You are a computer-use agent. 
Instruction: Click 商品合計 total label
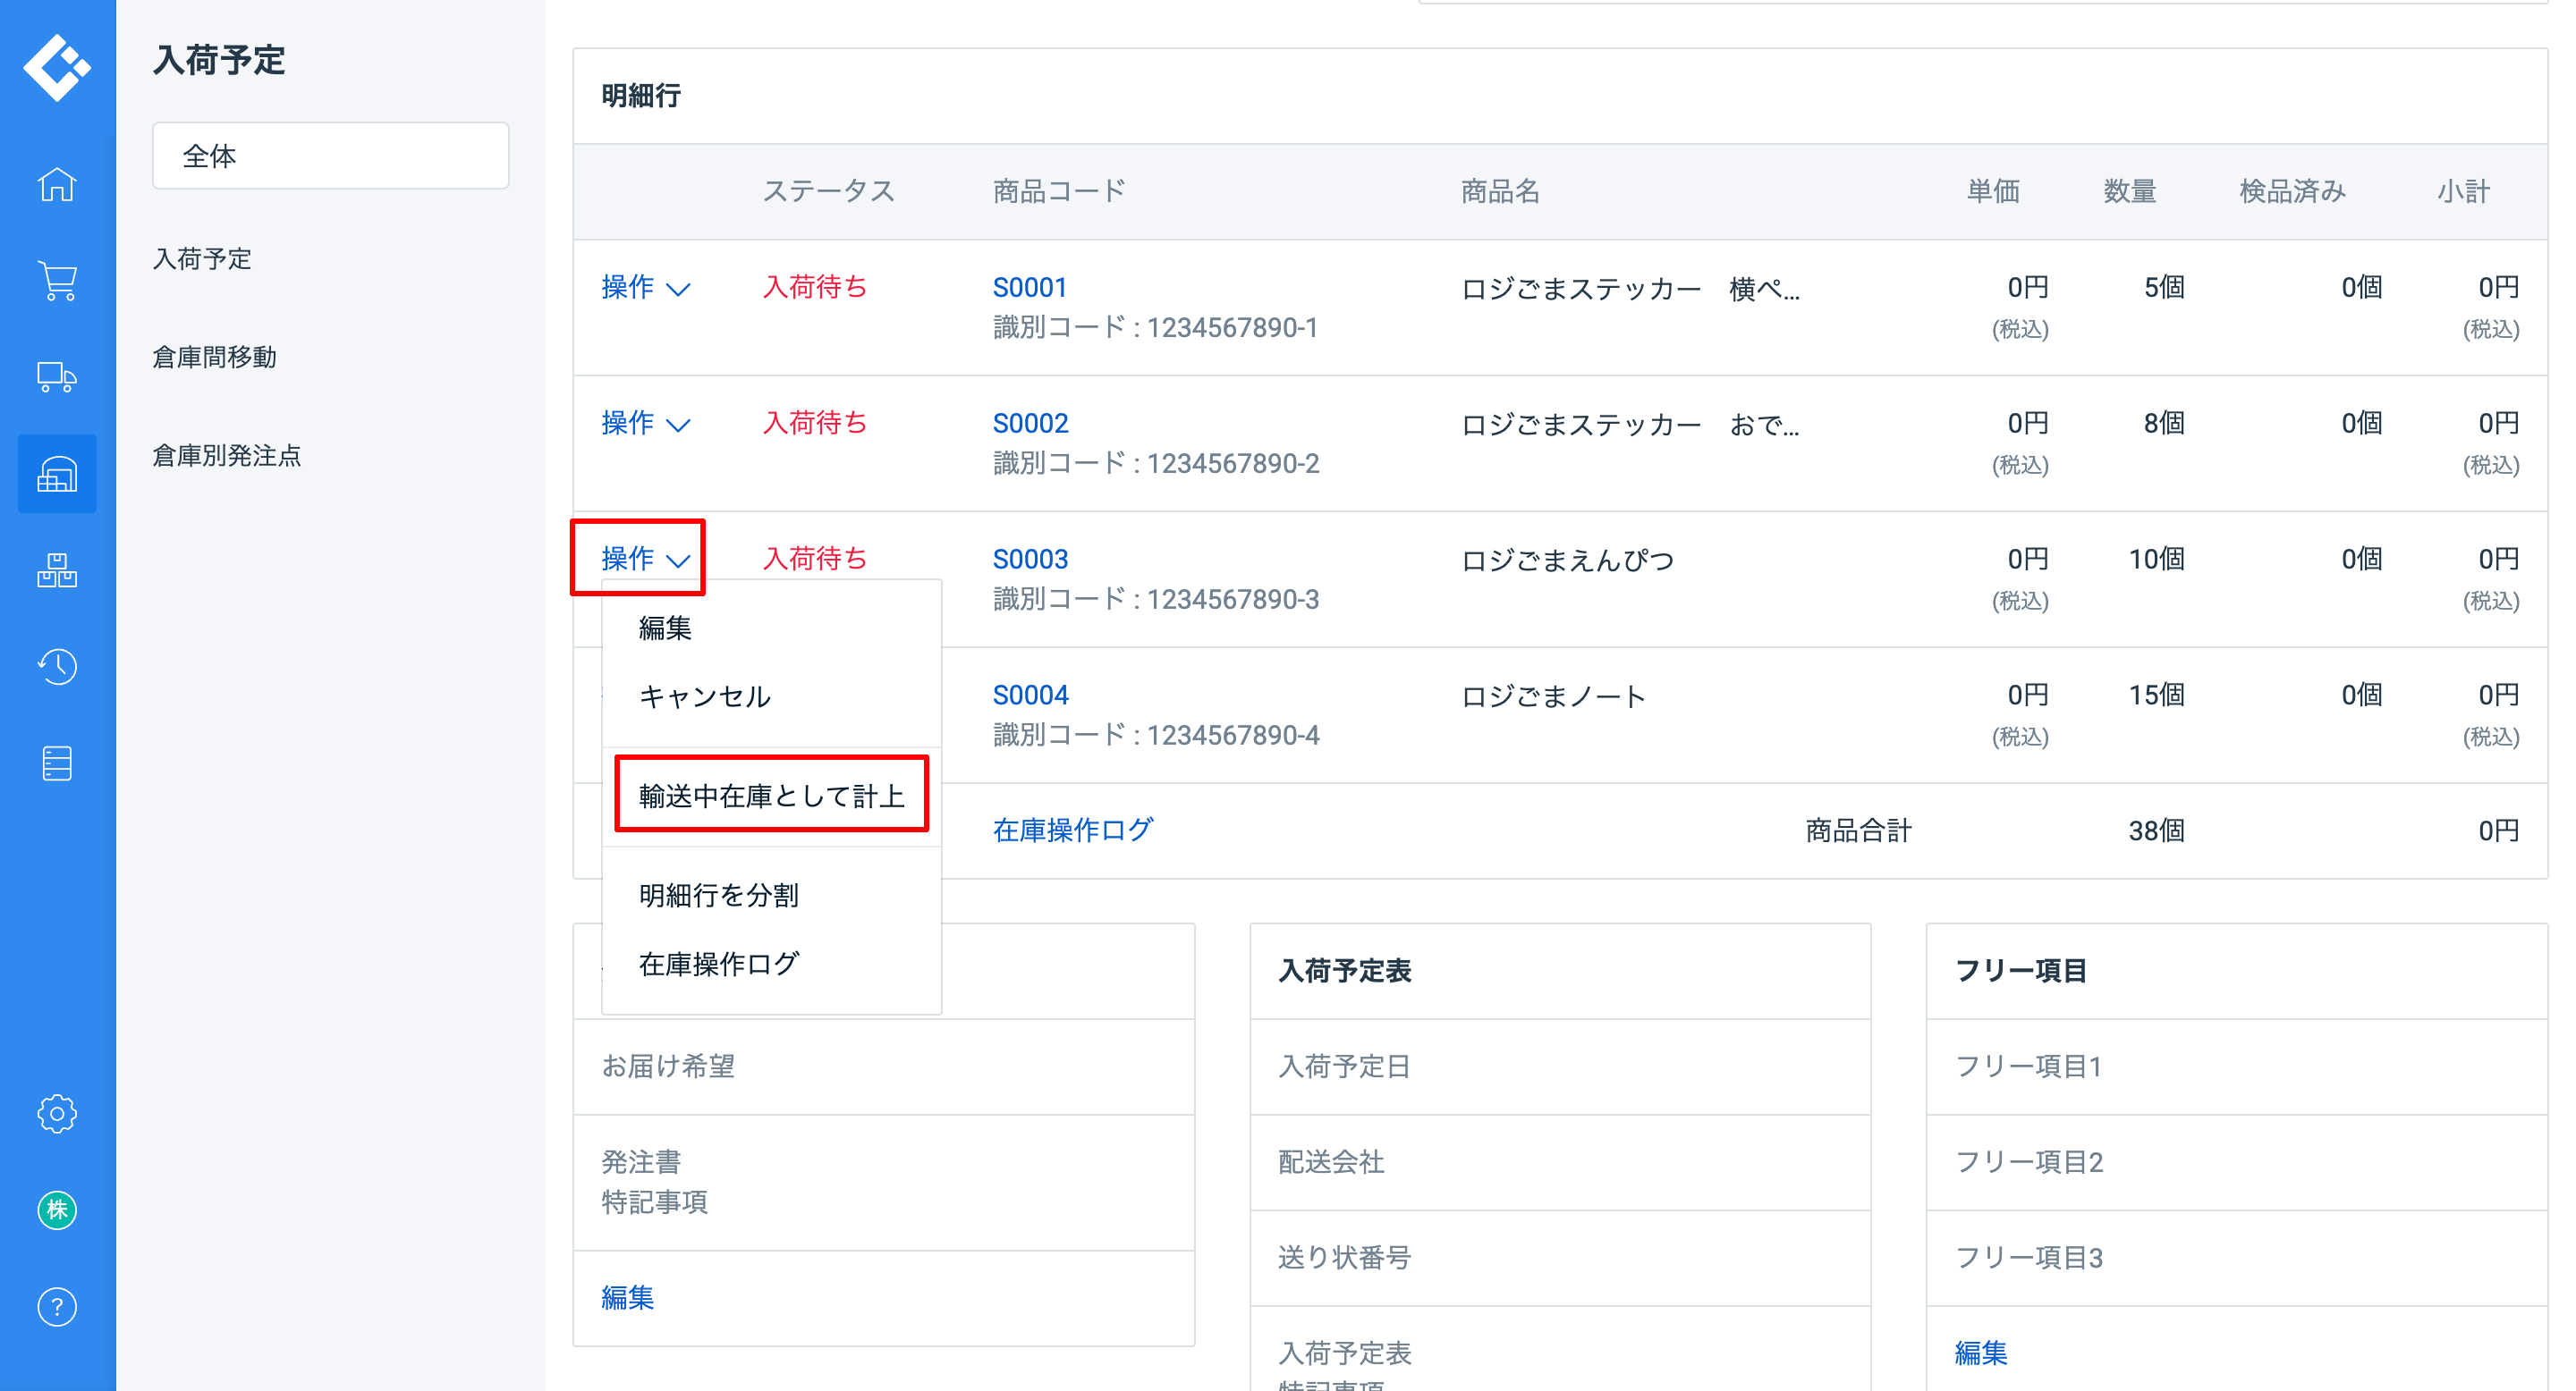pos(1858,830)
